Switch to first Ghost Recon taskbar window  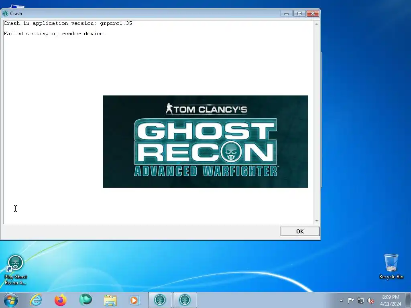coord(160,300)
